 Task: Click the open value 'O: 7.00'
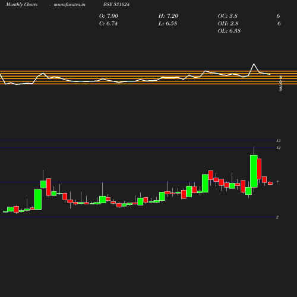(109, 16)
